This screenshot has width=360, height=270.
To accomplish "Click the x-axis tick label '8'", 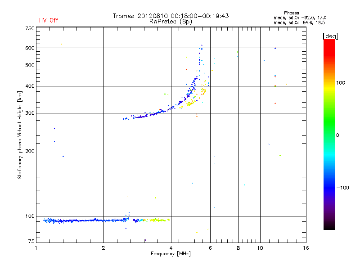I will (x=238, y=248).
